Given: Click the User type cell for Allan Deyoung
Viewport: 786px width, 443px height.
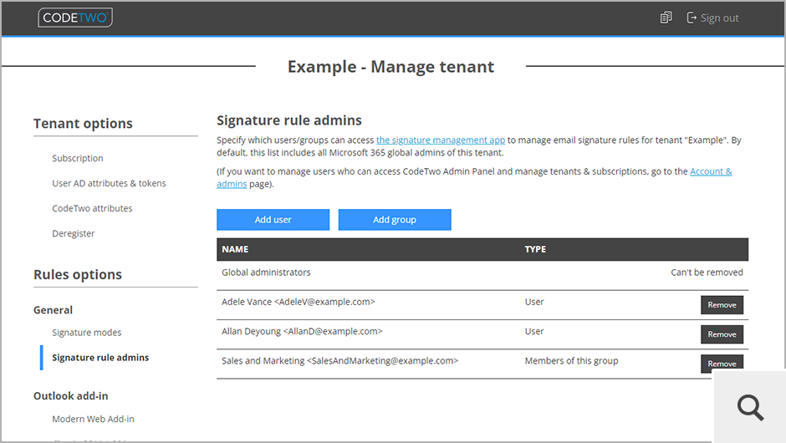Looking at the screenshot, I should coord(534,331).
